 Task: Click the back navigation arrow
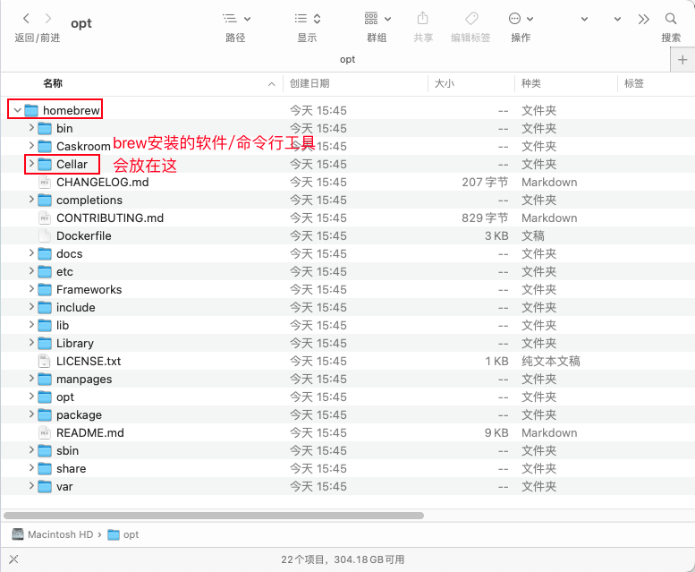pyautogui.click(x=26, y=19)
